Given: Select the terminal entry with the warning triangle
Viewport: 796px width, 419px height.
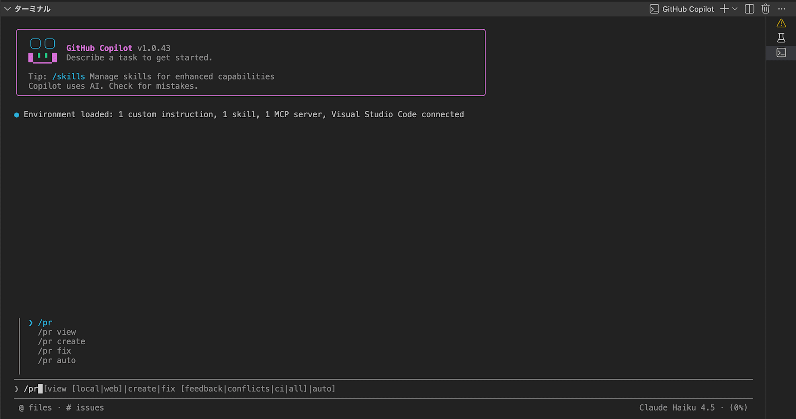Looking at the screenshot, I should (781, 23).
